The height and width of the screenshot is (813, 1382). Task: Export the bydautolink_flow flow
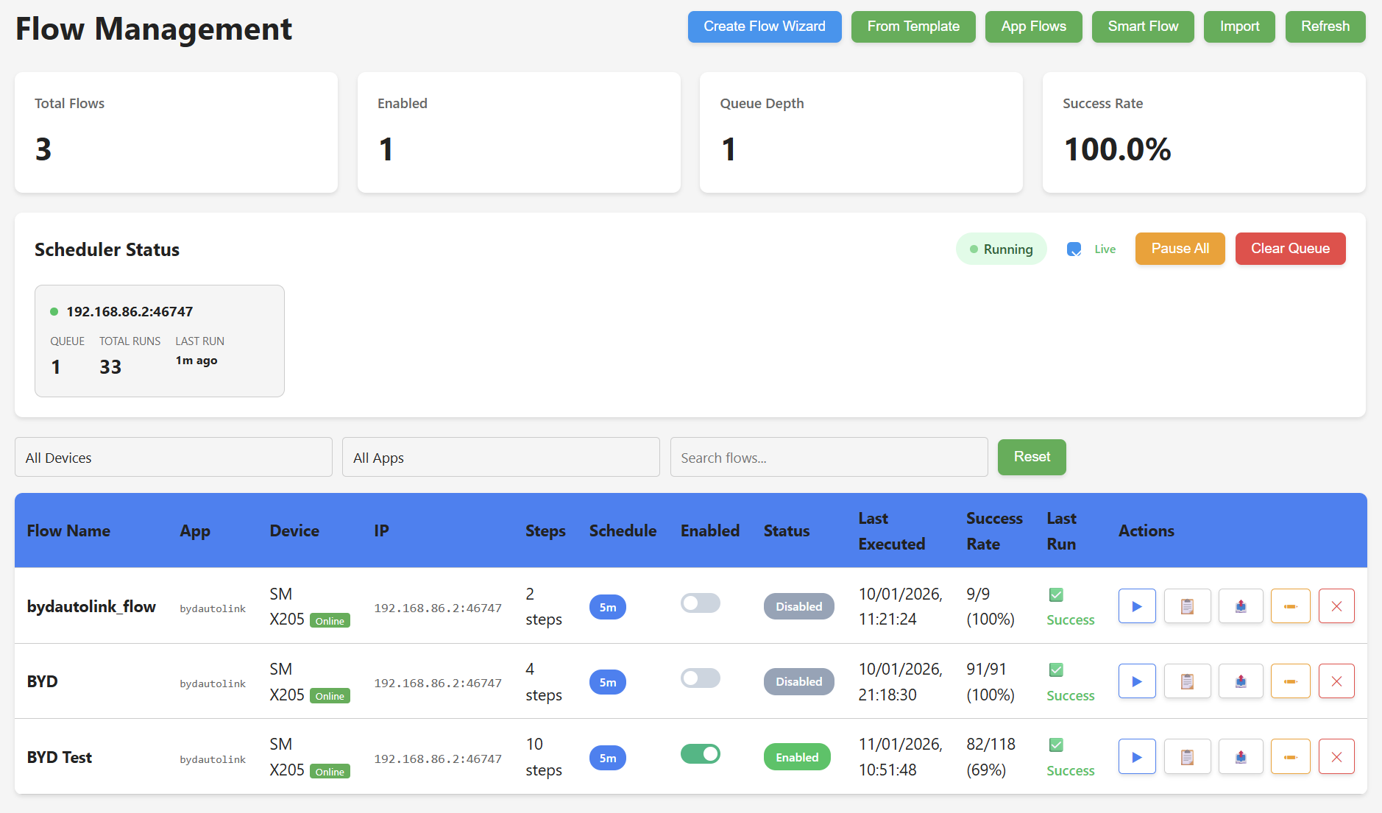[x=1241, y=606]
